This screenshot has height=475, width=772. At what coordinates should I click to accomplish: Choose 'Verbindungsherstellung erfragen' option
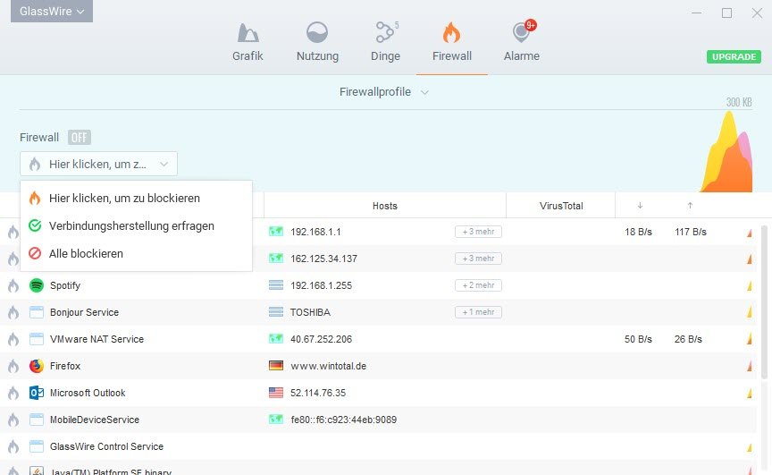pos(136,225)
